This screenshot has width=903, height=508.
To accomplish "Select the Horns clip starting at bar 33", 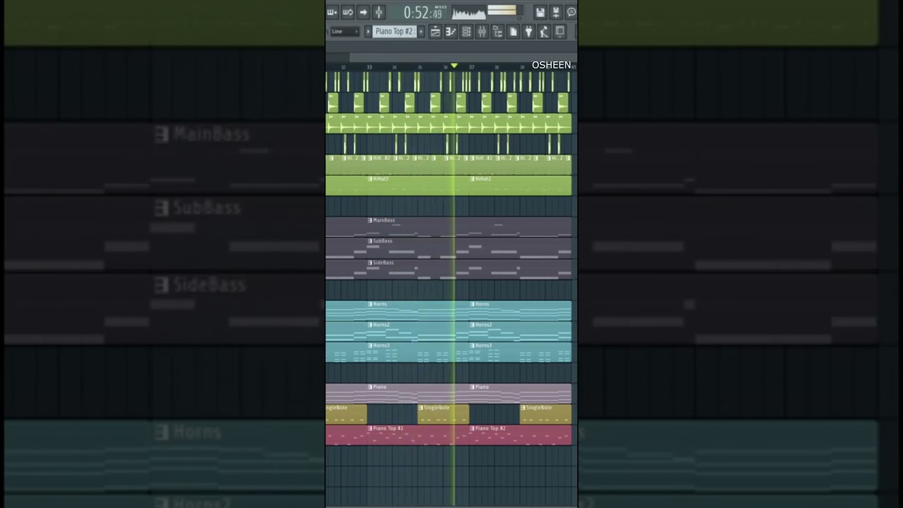I will [418, 310].
